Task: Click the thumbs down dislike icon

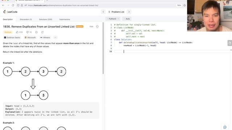Action: coord(27,32)
